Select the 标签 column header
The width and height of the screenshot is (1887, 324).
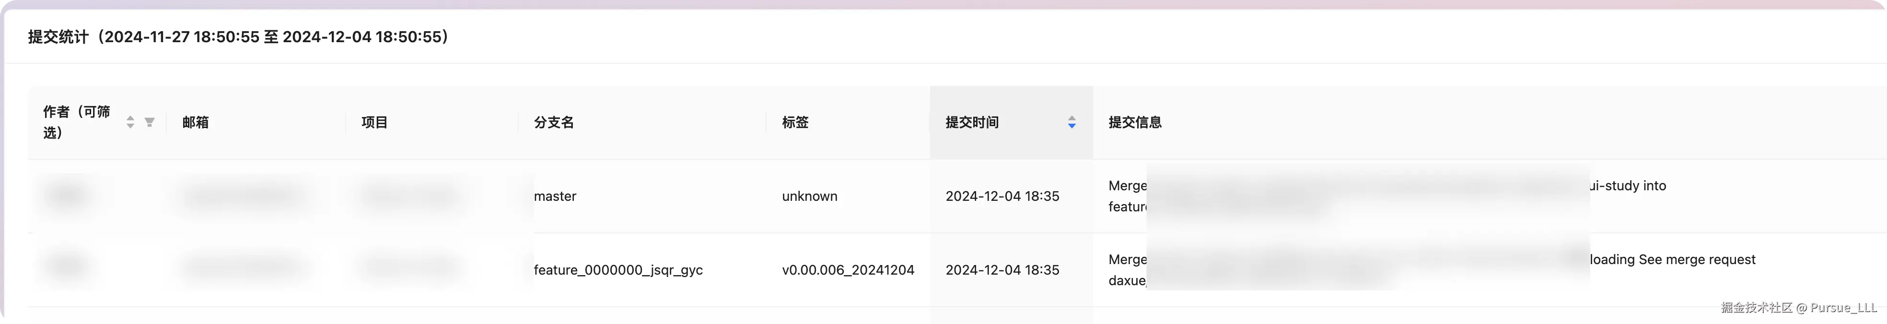pyautogui.click(x=795, y=122)
